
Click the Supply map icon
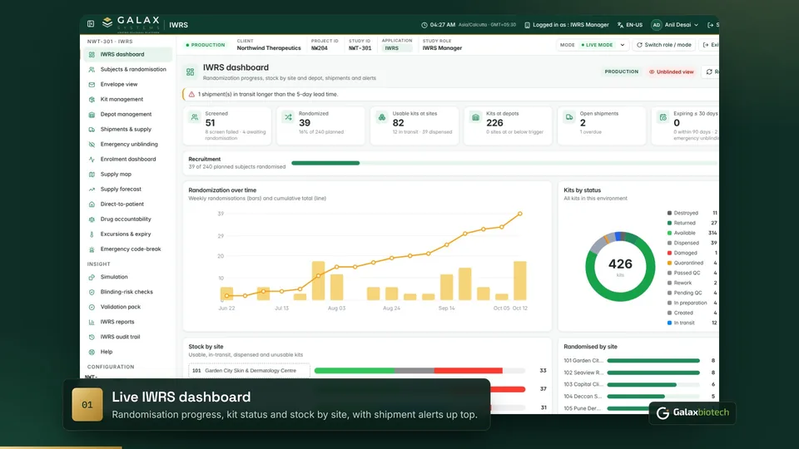coord(92,174)
